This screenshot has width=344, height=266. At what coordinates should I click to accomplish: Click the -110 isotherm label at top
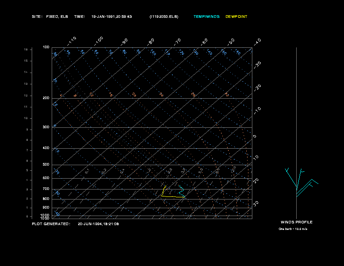(72, 41)
